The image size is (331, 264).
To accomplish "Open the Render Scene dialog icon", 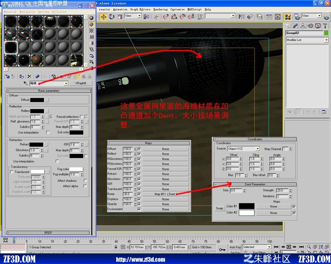I will point(297,16).
